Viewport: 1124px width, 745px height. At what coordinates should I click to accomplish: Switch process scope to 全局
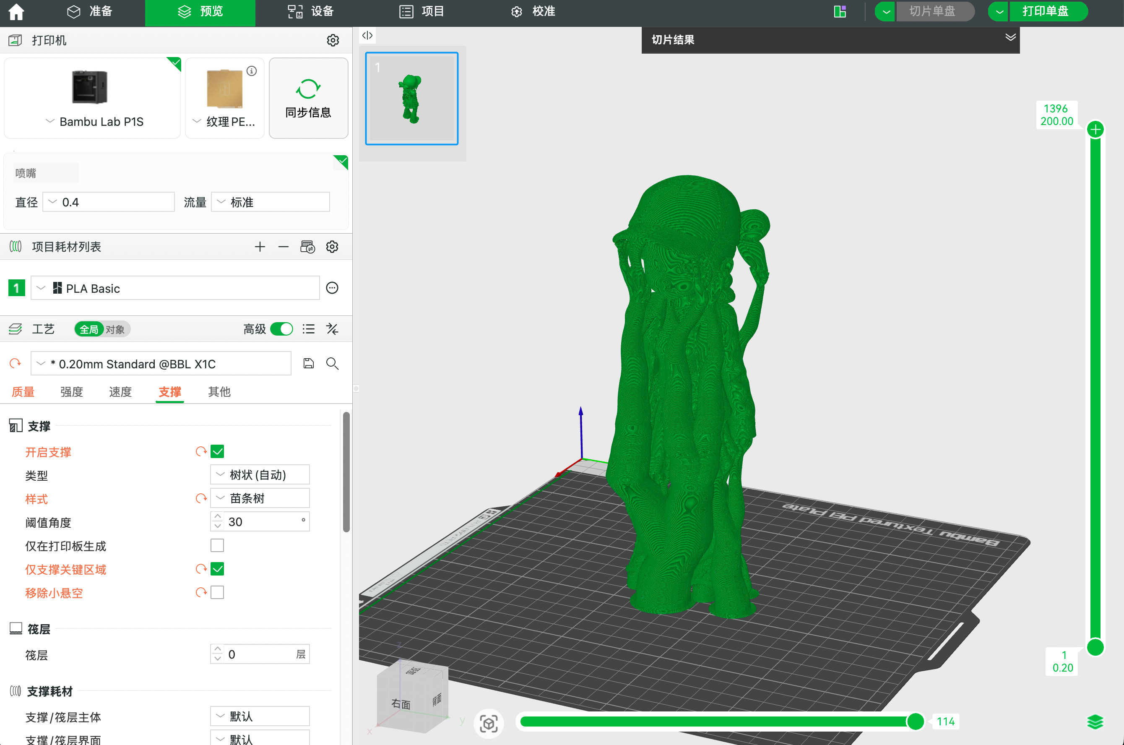coord(89,329)
